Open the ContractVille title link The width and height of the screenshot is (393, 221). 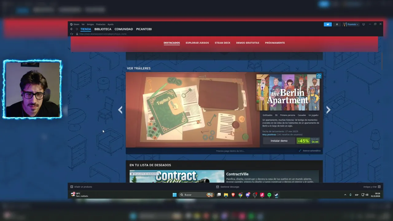[x=237, y=174]
